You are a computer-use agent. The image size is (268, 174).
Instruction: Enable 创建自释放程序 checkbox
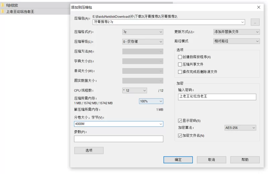(x=180, y=57)
